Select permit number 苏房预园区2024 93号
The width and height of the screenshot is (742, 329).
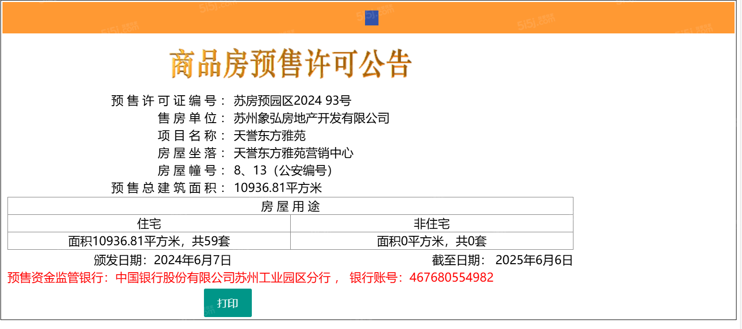293,101
